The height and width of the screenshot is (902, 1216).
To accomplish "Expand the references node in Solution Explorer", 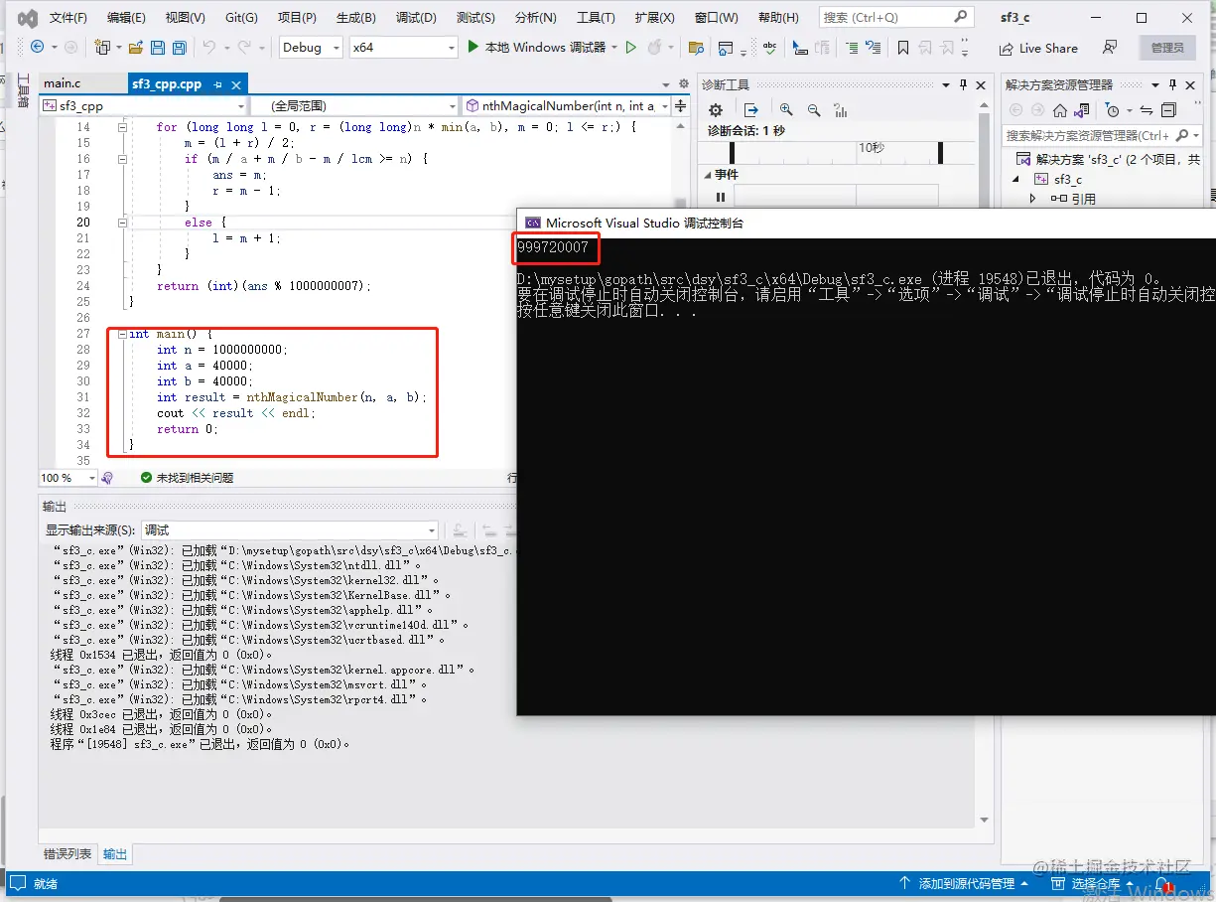I will (1032, 199).
